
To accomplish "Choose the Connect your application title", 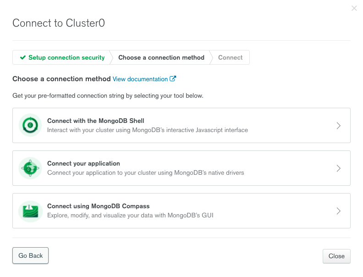I will click(x=83, y=164).
